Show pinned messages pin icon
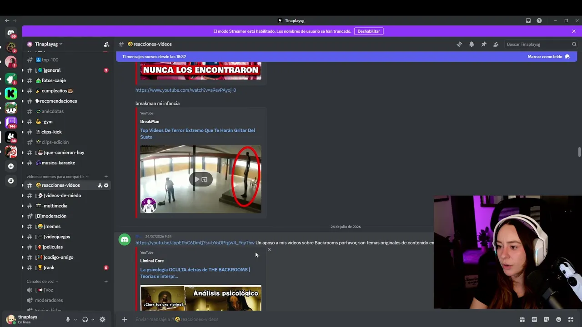Image resolution: width=582 pixels, height=327 pixels. coord(484,44)
